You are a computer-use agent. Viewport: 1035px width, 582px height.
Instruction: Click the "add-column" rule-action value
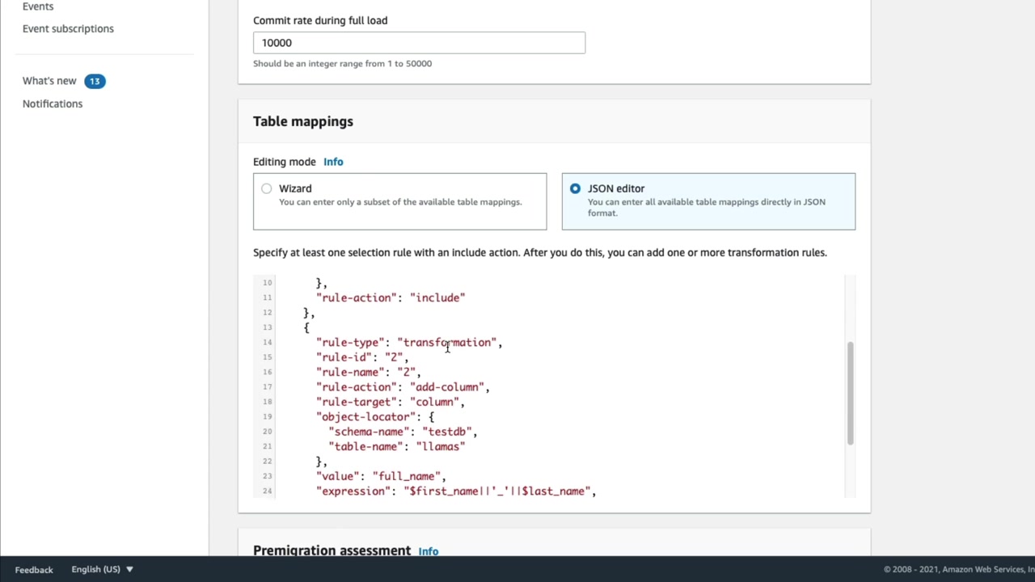click(x=446, y=387)
